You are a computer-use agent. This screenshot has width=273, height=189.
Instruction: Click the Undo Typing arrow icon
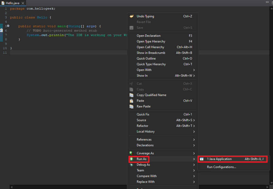[131, 16]
